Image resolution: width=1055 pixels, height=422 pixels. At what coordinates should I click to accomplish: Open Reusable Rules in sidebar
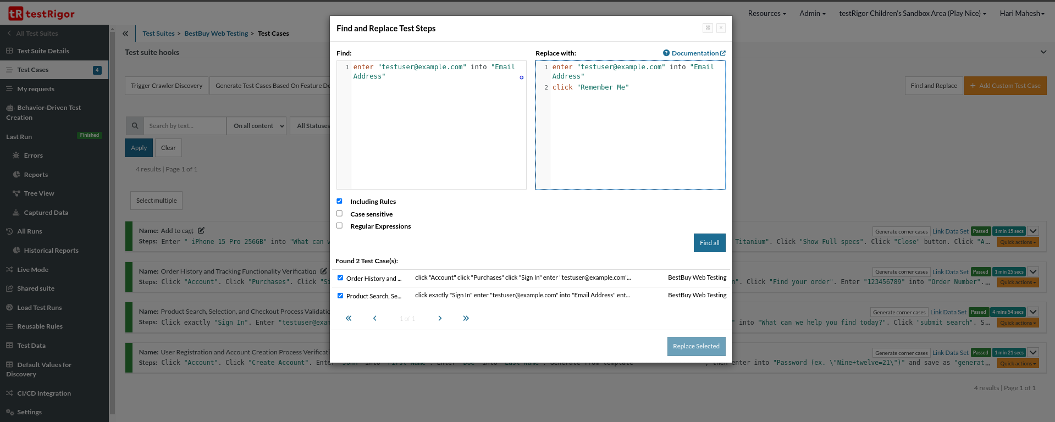pyautogui.click(x=40, y=326)
